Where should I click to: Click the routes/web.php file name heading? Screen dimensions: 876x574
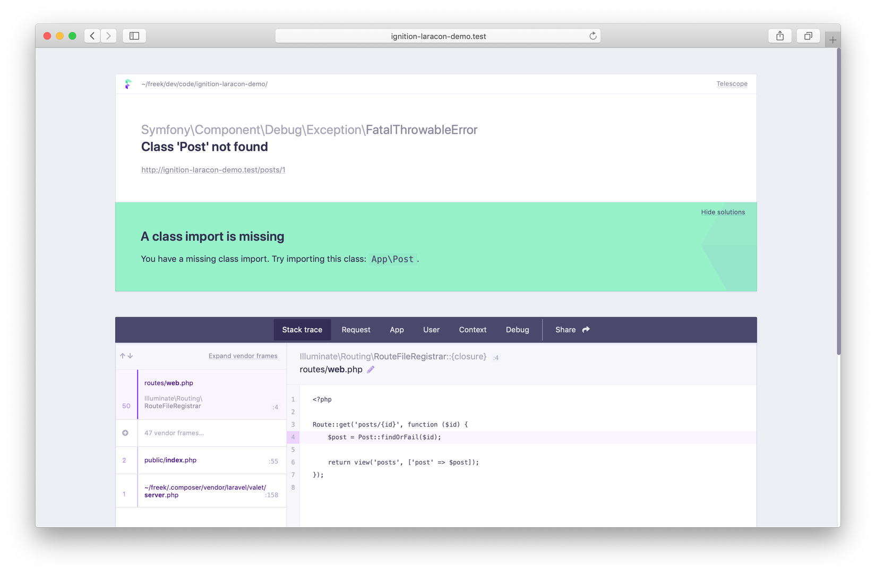coord(331,370)
